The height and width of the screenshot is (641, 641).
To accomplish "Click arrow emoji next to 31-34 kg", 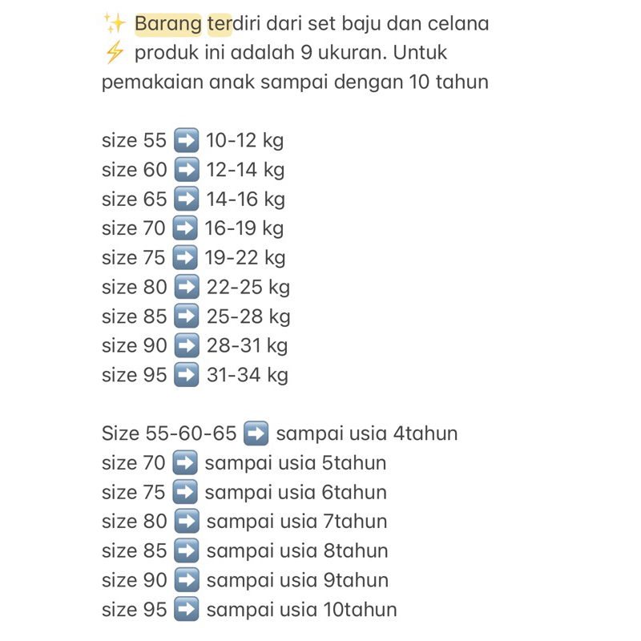I will (187, 375).
